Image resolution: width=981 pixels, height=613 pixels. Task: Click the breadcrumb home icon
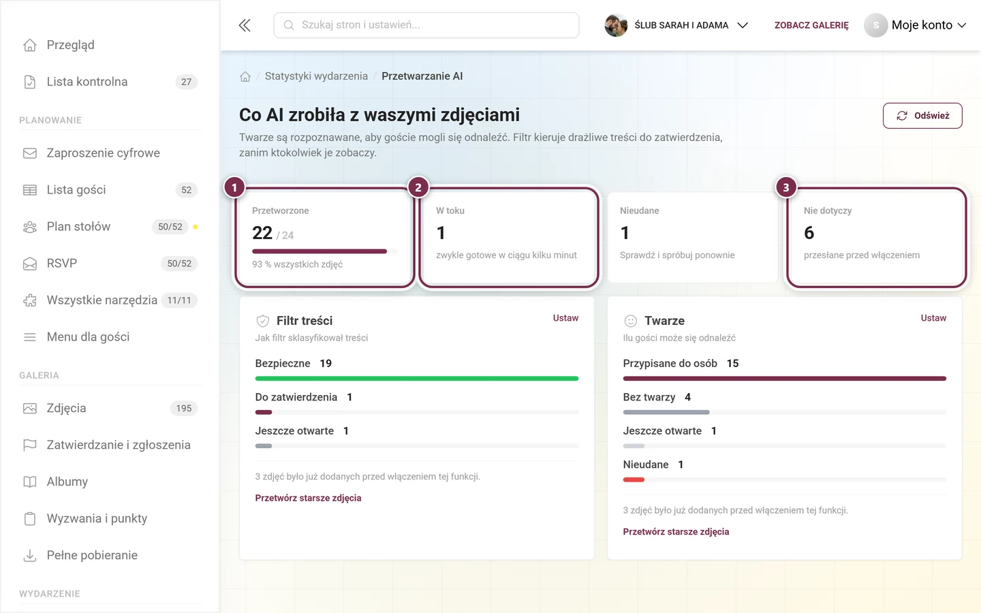[245, 76]
